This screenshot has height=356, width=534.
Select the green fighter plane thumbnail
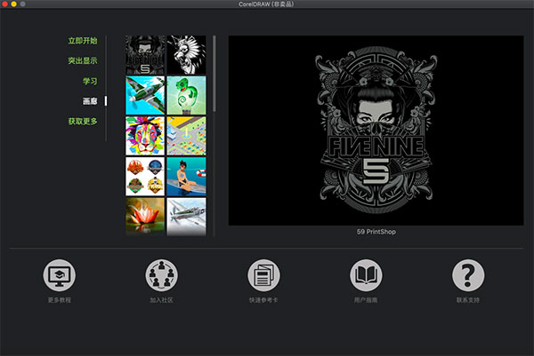(x=145, y=95)
